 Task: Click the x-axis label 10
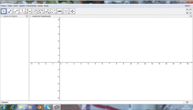(131, 64)
